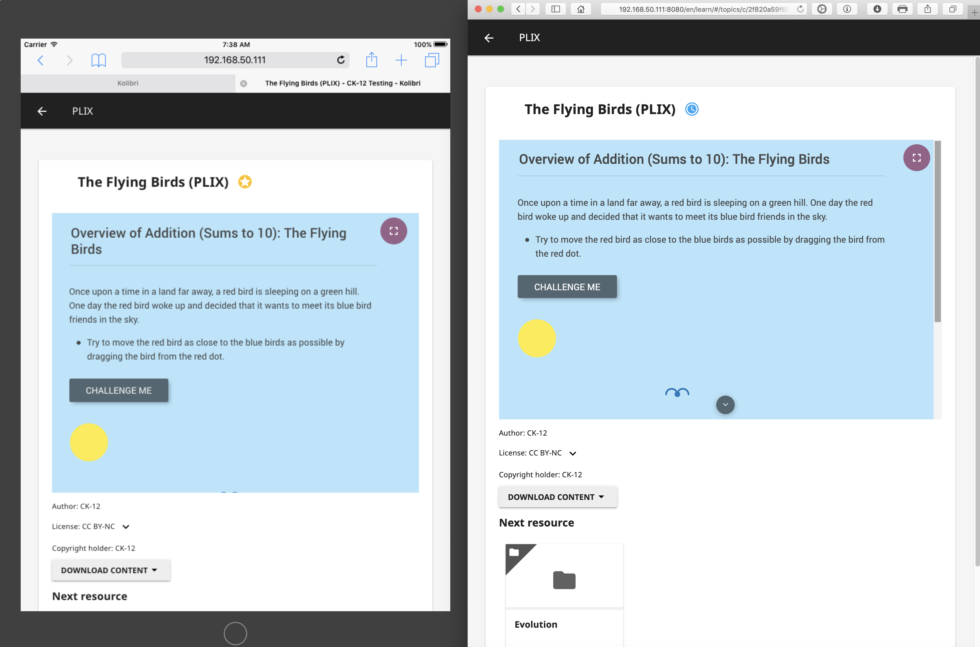Viewport: 980px width, 647px height.
Task: Click round scroll-down chevron in desktop PLIX
Action: pos(725,405)
